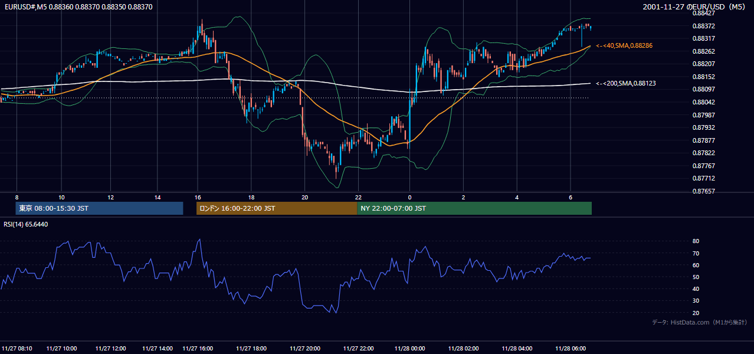Viewport: 754px width, 354px height.
Task: Click the Tokyo 08:00-15:30 JST session bar
Action: [x=99, y=208]
